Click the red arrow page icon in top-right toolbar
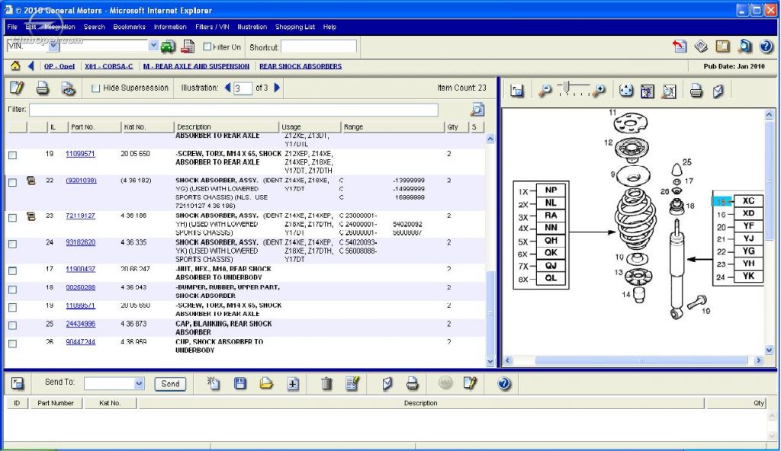Image resolution: width=781 pixels, height=451 pixels. click(680, 46)
